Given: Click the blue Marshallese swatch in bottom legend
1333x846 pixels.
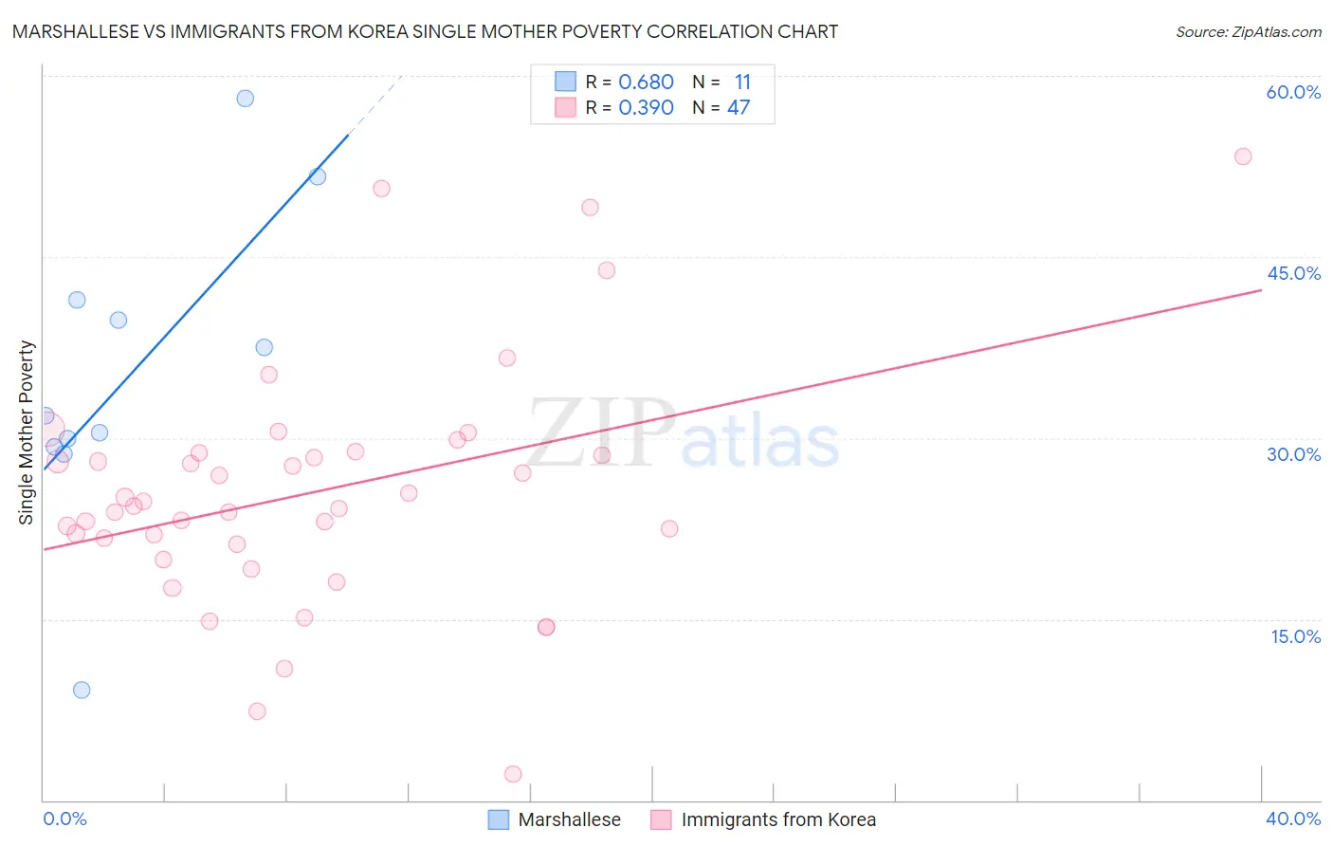Looking at the screenshot, I should [499, 819].
